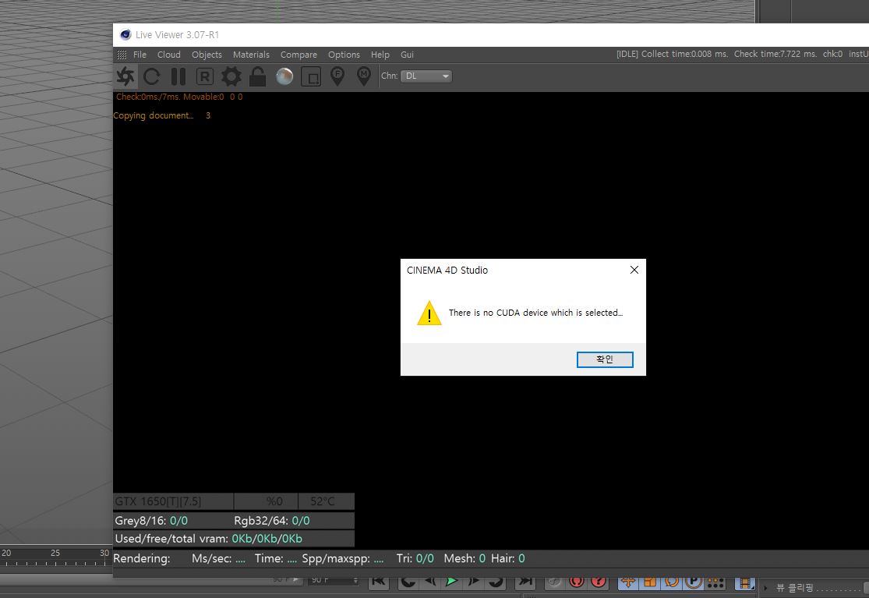
Task: Open the File menu in Live Viewer
Action: pyautogui.click(x=140, y=55)
